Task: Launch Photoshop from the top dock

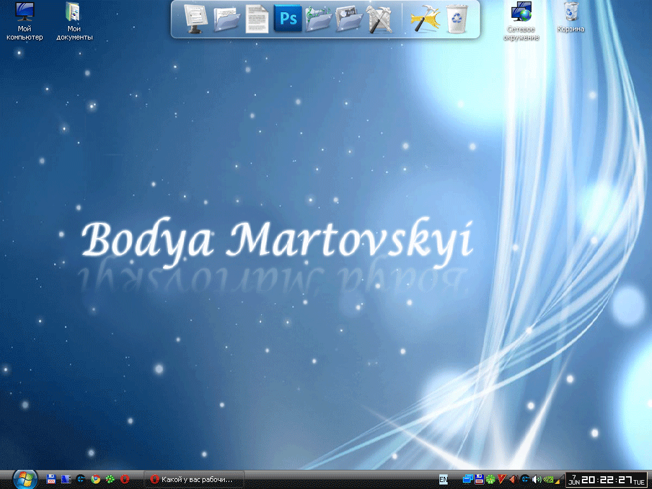Action: (x=287, y=19)
